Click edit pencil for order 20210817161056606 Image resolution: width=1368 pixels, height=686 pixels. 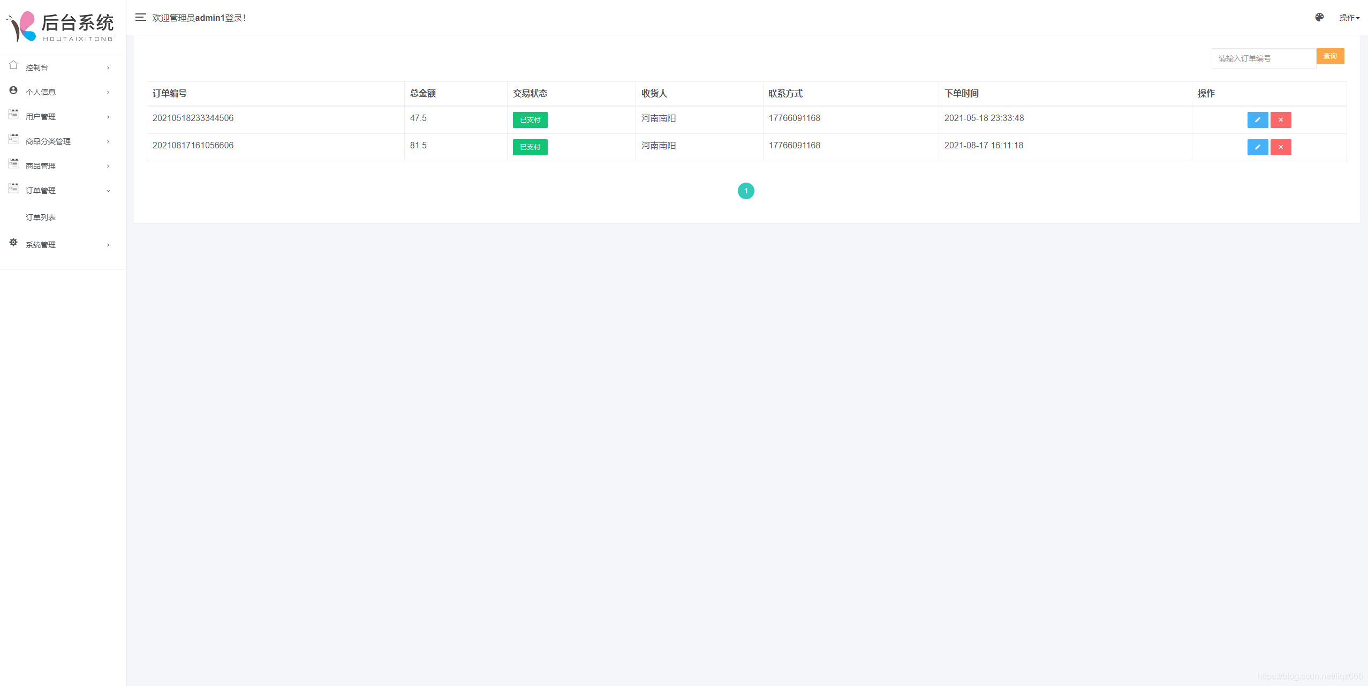(x=1257, y=147)
